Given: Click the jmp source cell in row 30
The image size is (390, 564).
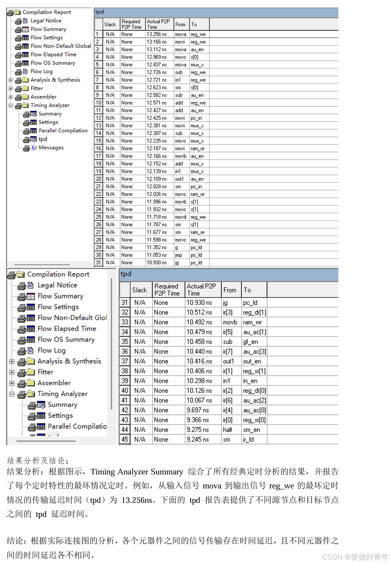Looking at the screenshot, I should pyautogui.click(x=181, y=255).
